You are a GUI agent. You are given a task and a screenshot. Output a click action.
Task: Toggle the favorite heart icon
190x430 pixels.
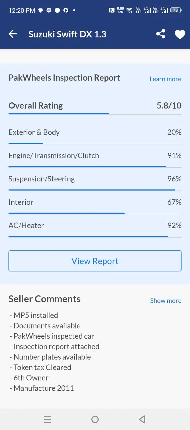[x=180, y=34]
